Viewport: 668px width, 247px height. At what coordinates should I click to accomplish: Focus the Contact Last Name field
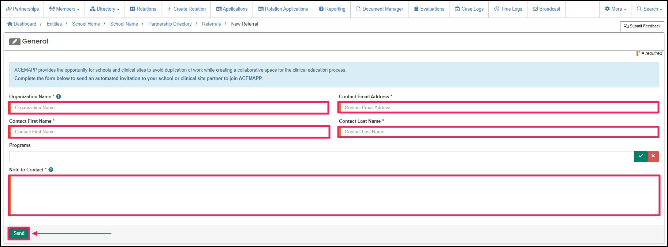point(499,132)
